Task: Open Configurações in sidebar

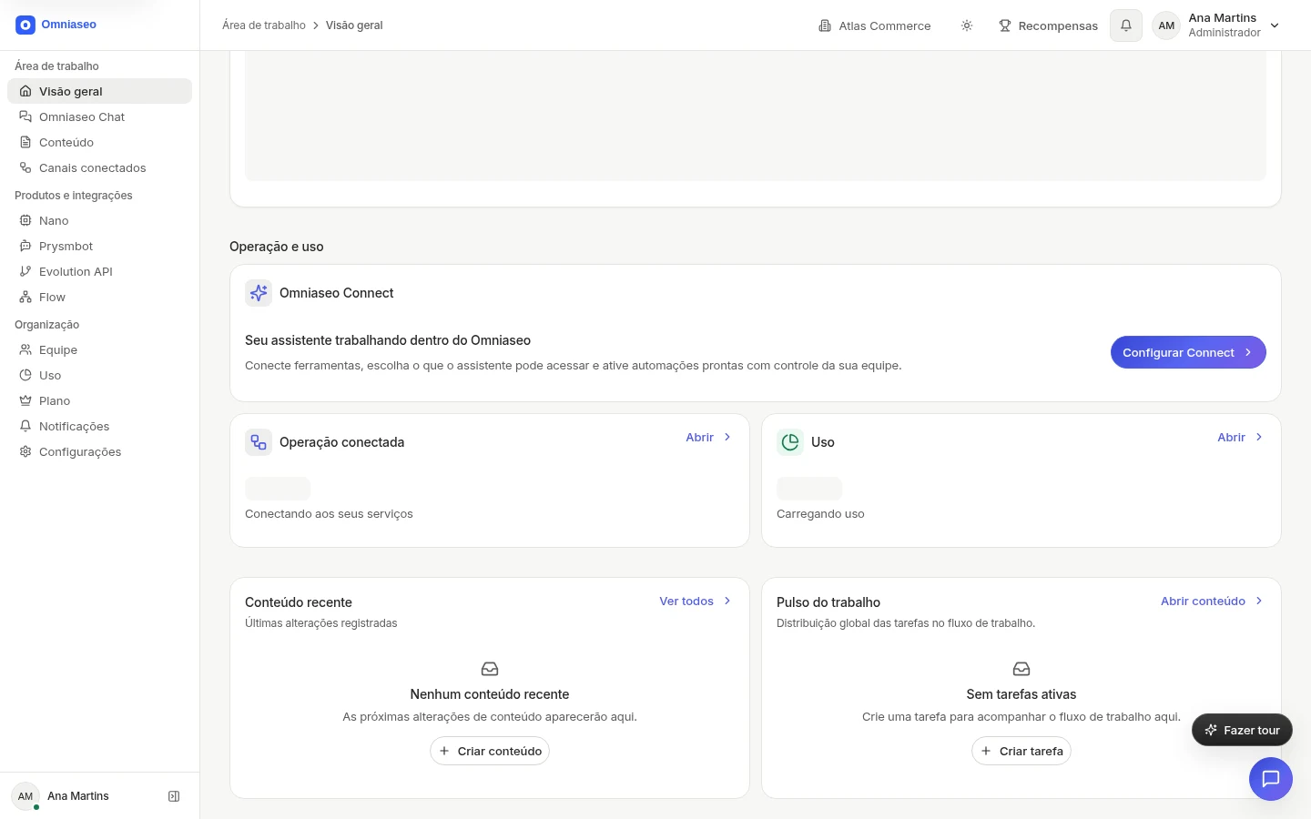Action: tap(100, 451)
